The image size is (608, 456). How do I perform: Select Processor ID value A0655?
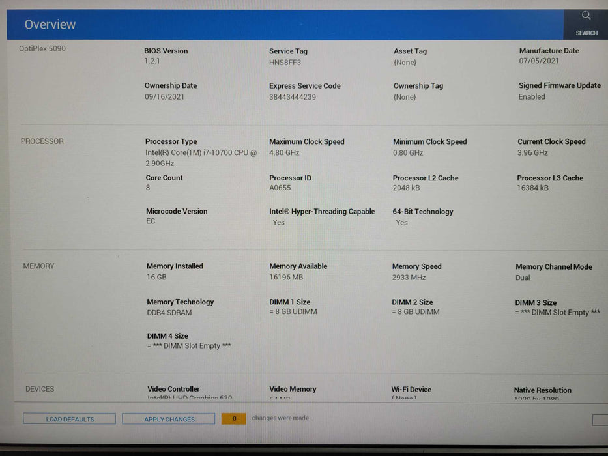280,188
